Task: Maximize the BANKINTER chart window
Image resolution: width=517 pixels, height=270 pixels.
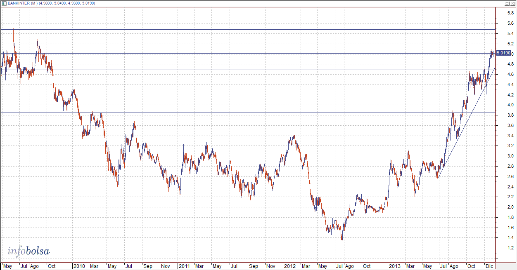Action: click(507, 3)
